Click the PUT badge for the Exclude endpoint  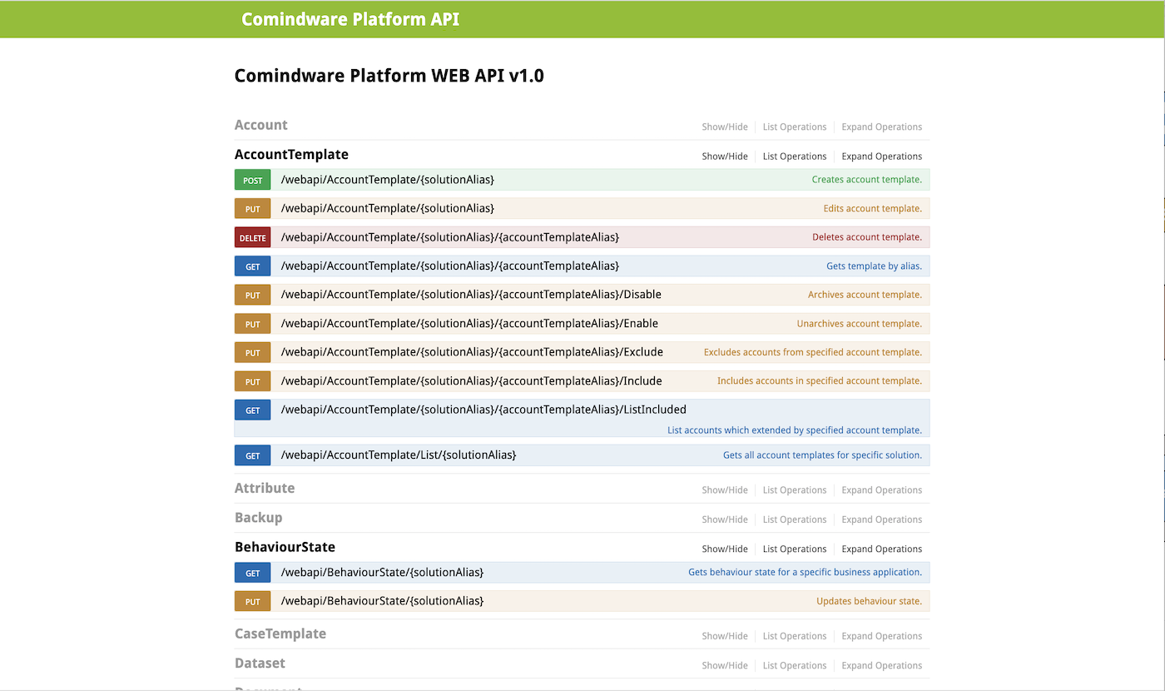pos(252,352)
